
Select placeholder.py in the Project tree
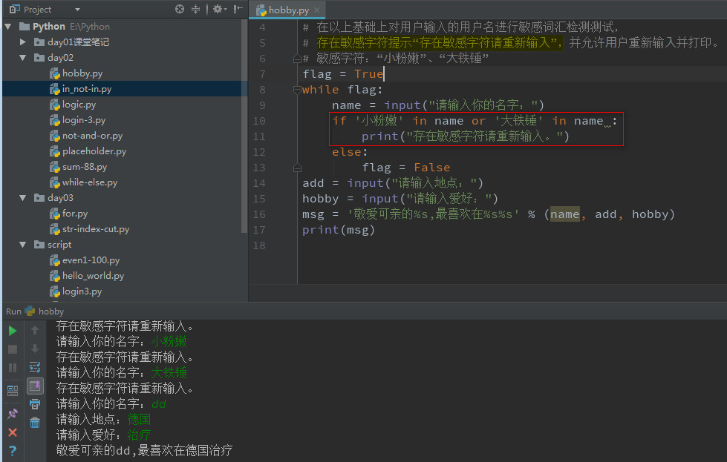click(94, 151)
